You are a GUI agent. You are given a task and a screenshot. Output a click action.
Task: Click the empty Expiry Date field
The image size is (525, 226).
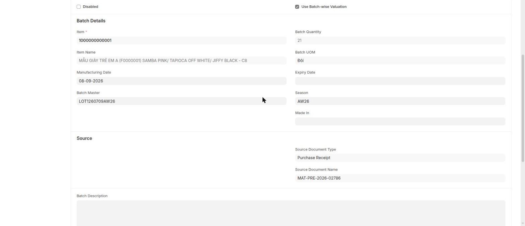click(400, 81)
